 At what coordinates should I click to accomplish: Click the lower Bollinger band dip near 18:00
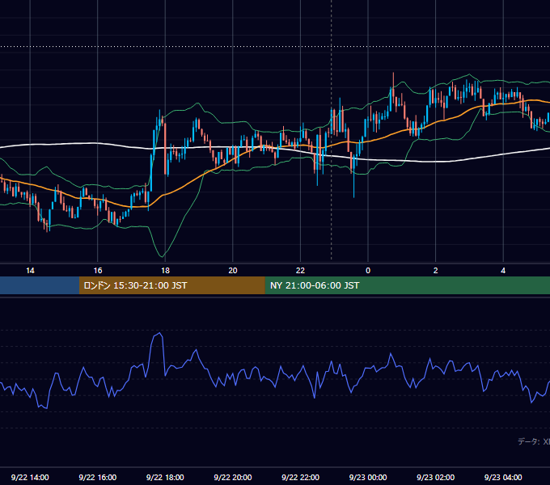coord(162,256)
